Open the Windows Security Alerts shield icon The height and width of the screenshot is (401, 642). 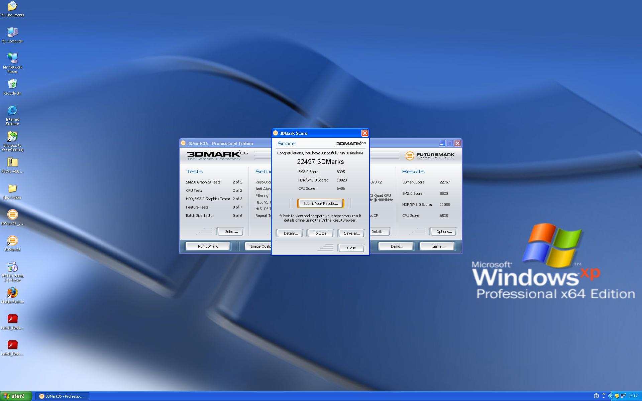point(617,396)
